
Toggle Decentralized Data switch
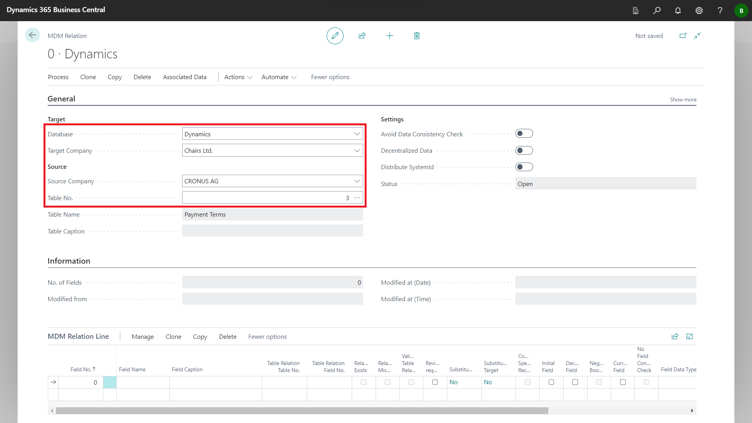point(524,150)
